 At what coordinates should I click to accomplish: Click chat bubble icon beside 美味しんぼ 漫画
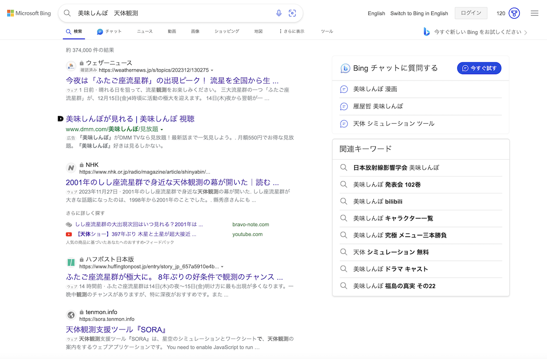pyautogui.click(x=344, y=89)
